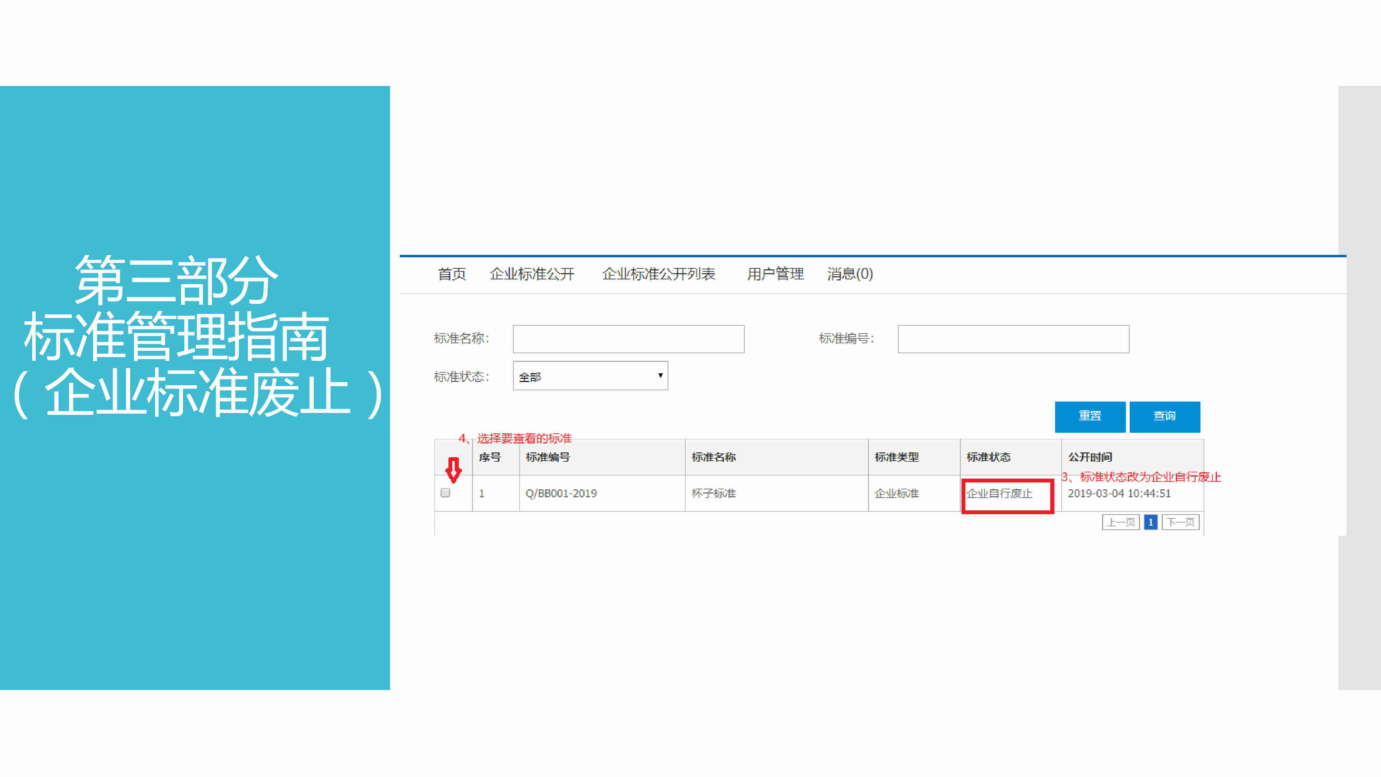Tick the checkbox for Q/BB001-2019 row
Viewport: 1381px width, 777px height.
click(x=445, y=493)
